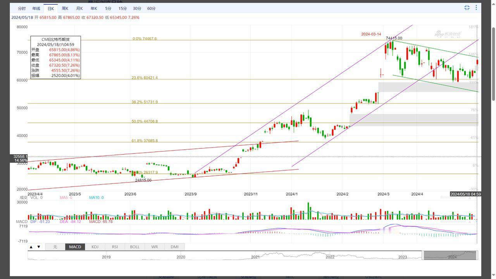This screenshot has width=496, height=279.
Task: Show the 5分 five-minute chart
Action: (x=108, y=9)
